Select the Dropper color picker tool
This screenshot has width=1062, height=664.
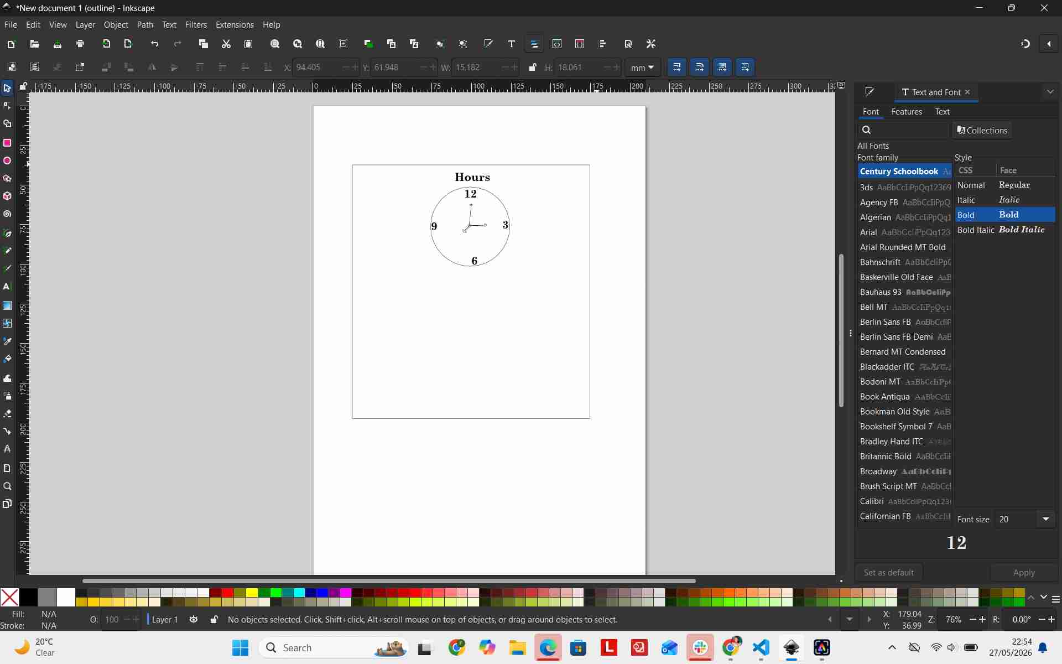coord(7,341)
